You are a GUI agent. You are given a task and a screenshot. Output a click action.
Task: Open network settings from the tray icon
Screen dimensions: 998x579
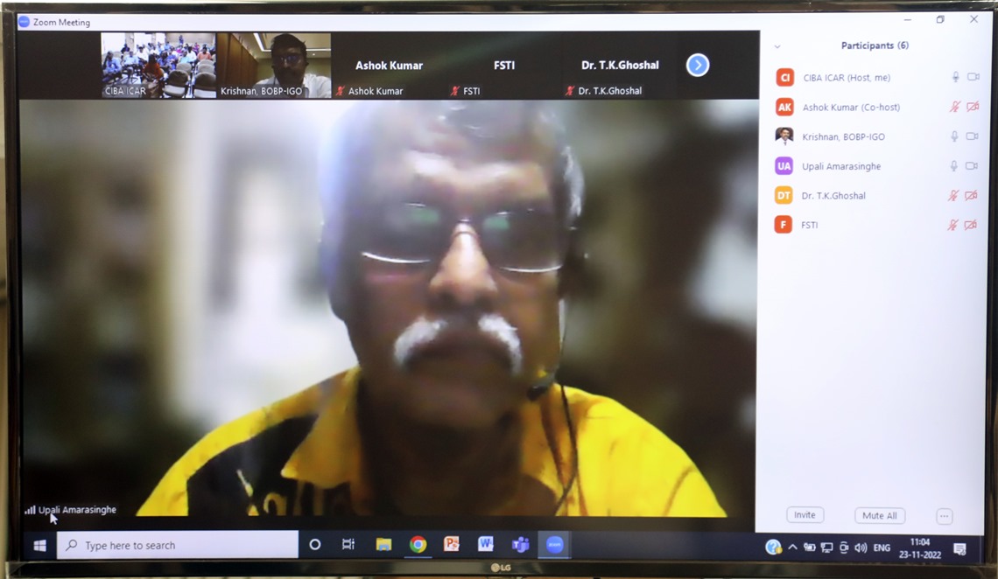[x=826, y=548]
